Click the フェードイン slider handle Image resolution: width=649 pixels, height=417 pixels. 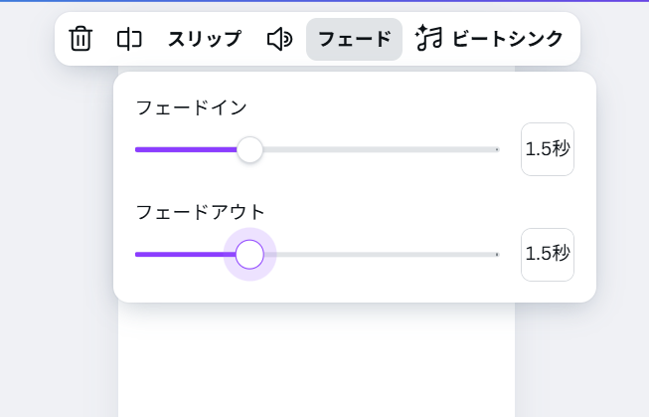click(x=249, y=149)
